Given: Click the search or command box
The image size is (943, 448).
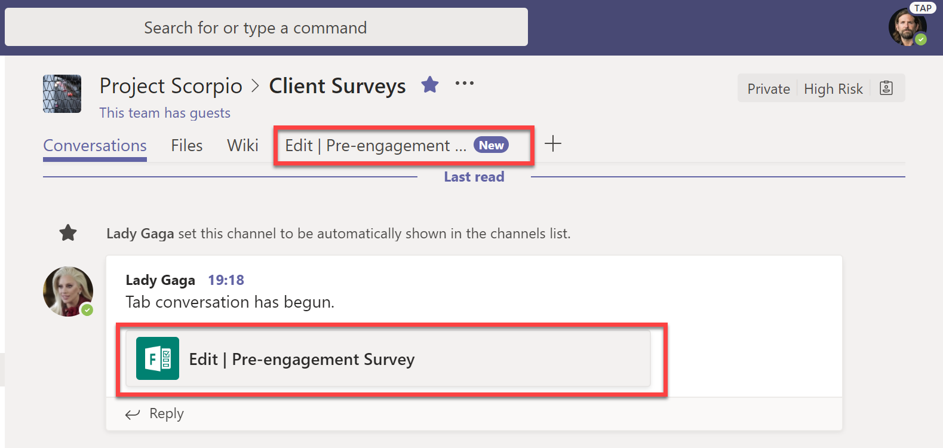Looking at the screenshot, I should (x=266, y=27).
